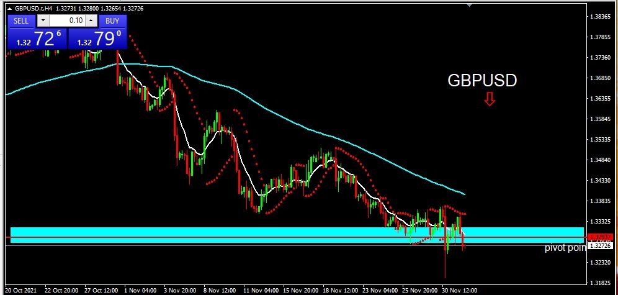Image resolution: width=618 pixels, height=295 pixels.
Task: Click the 8 Nov 12:00 time axis label
Action: 220,290
